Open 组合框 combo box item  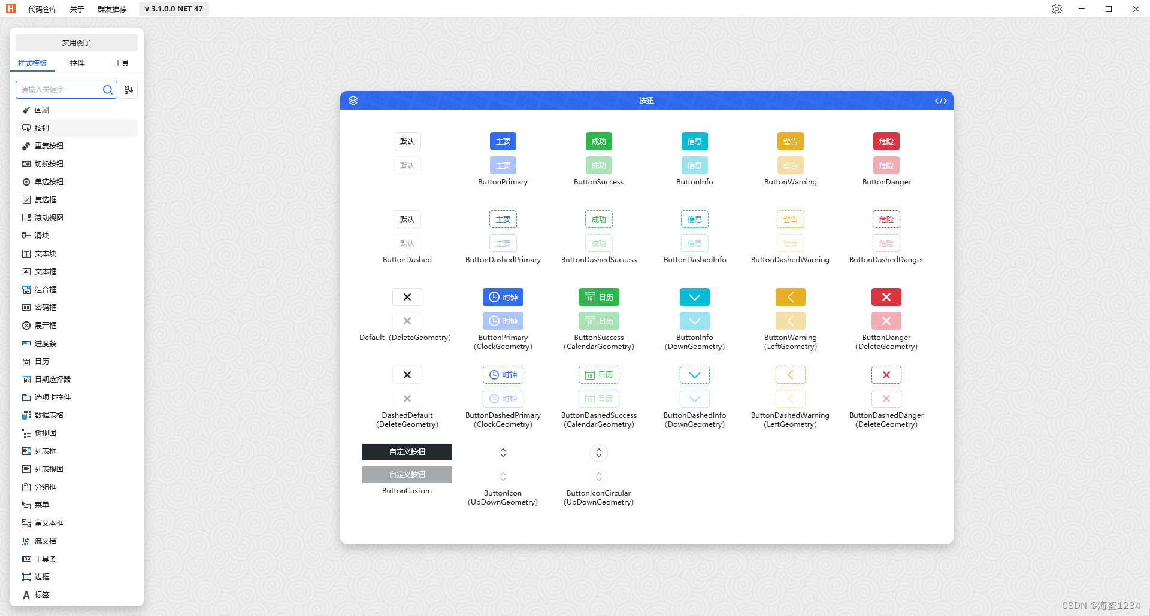pyautogui.click(x=77, y=290)
